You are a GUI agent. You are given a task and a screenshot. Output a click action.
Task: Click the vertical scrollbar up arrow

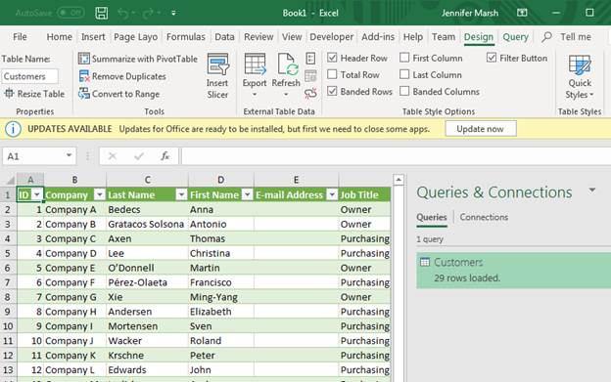pos(399,180)
